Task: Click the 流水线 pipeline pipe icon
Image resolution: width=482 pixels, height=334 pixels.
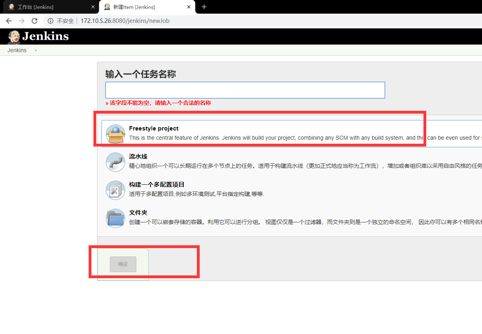Action: pos(115,162)
